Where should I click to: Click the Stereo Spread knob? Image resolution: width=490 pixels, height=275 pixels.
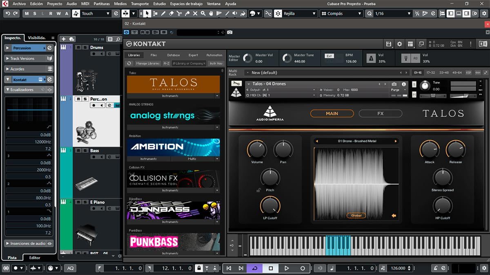click(443, 177)
